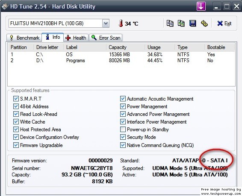Viewport: 242px width, 196px height.
Task: Toggle the Read Look-Ahead checkbox
Action: 16,114
